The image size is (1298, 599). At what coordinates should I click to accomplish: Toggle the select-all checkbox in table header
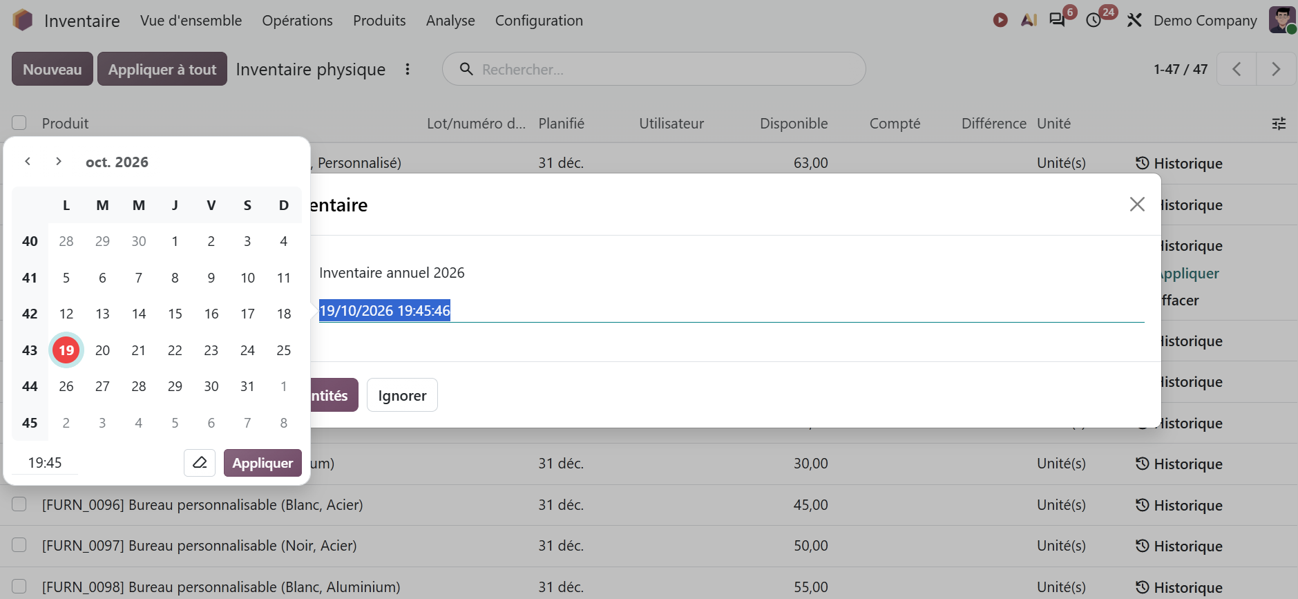tap(19, 123)
